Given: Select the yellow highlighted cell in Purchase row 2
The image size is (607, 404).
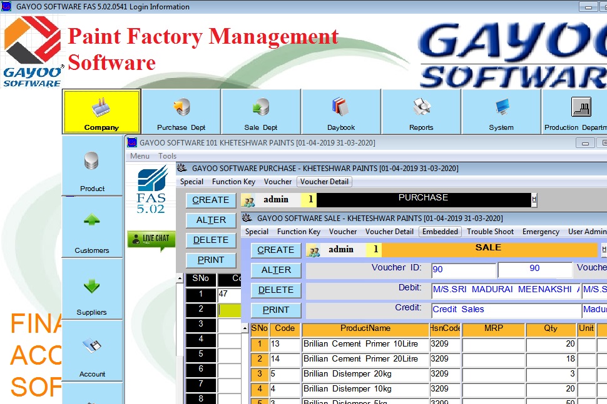Looking at the screenshot, I should point(229,309).
